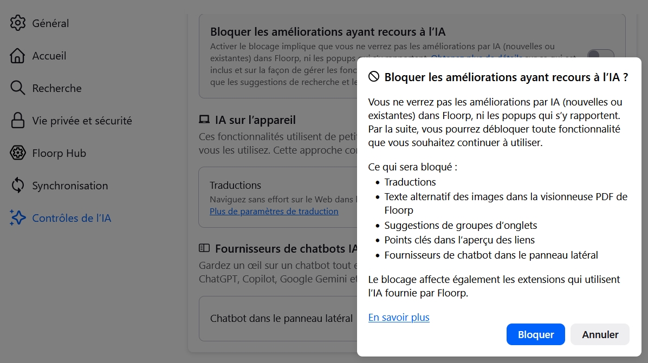The image size is (648, 363).
Task: Click the Fournisseurs de chatbots sidebar icon
Action: click(x=204, y=248)
